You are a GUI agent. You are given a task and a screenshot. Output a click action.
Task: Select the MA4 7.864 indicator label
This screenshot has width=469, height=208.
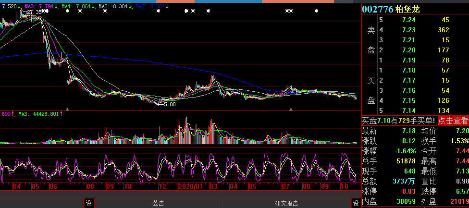[80, 7]
